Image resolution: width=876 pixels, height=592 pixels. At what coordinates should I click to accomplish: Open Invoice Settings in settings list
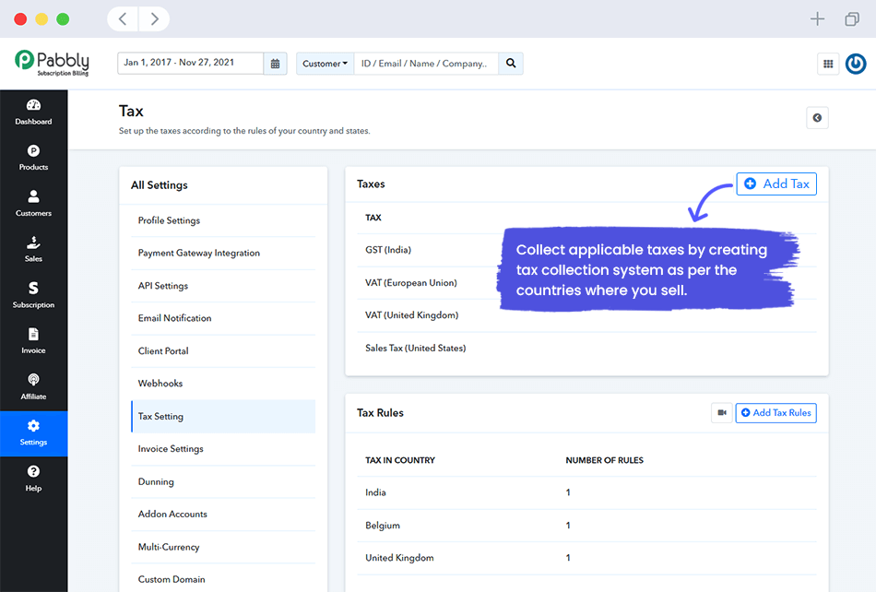[171, 449]
